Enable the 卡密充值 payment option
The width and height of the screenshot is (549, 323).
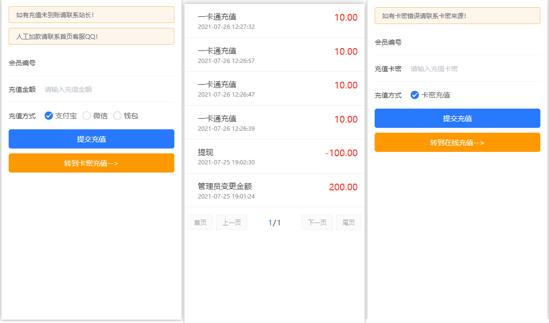pyautogui.click(x=415, y=95)
